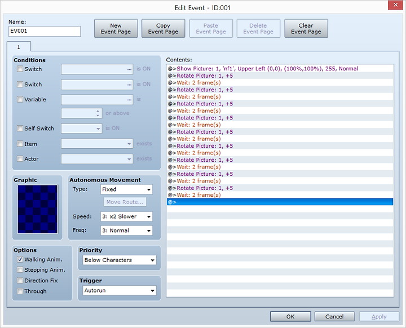This screenshot has height=328, width=406.
Task: Tick the second Switch condition checkbox
Action: click(20, 84)
